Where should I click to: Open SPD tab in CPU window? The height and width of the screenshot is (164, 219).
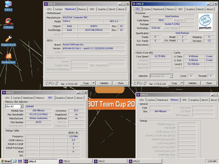pos(180,9)
